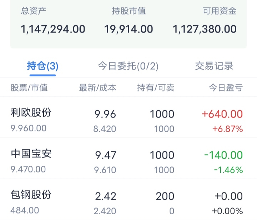The width and height of the screenshot is (257, 220).
Task: Tap the 总资产 amount 1,147,294.00
Action: 53,29
